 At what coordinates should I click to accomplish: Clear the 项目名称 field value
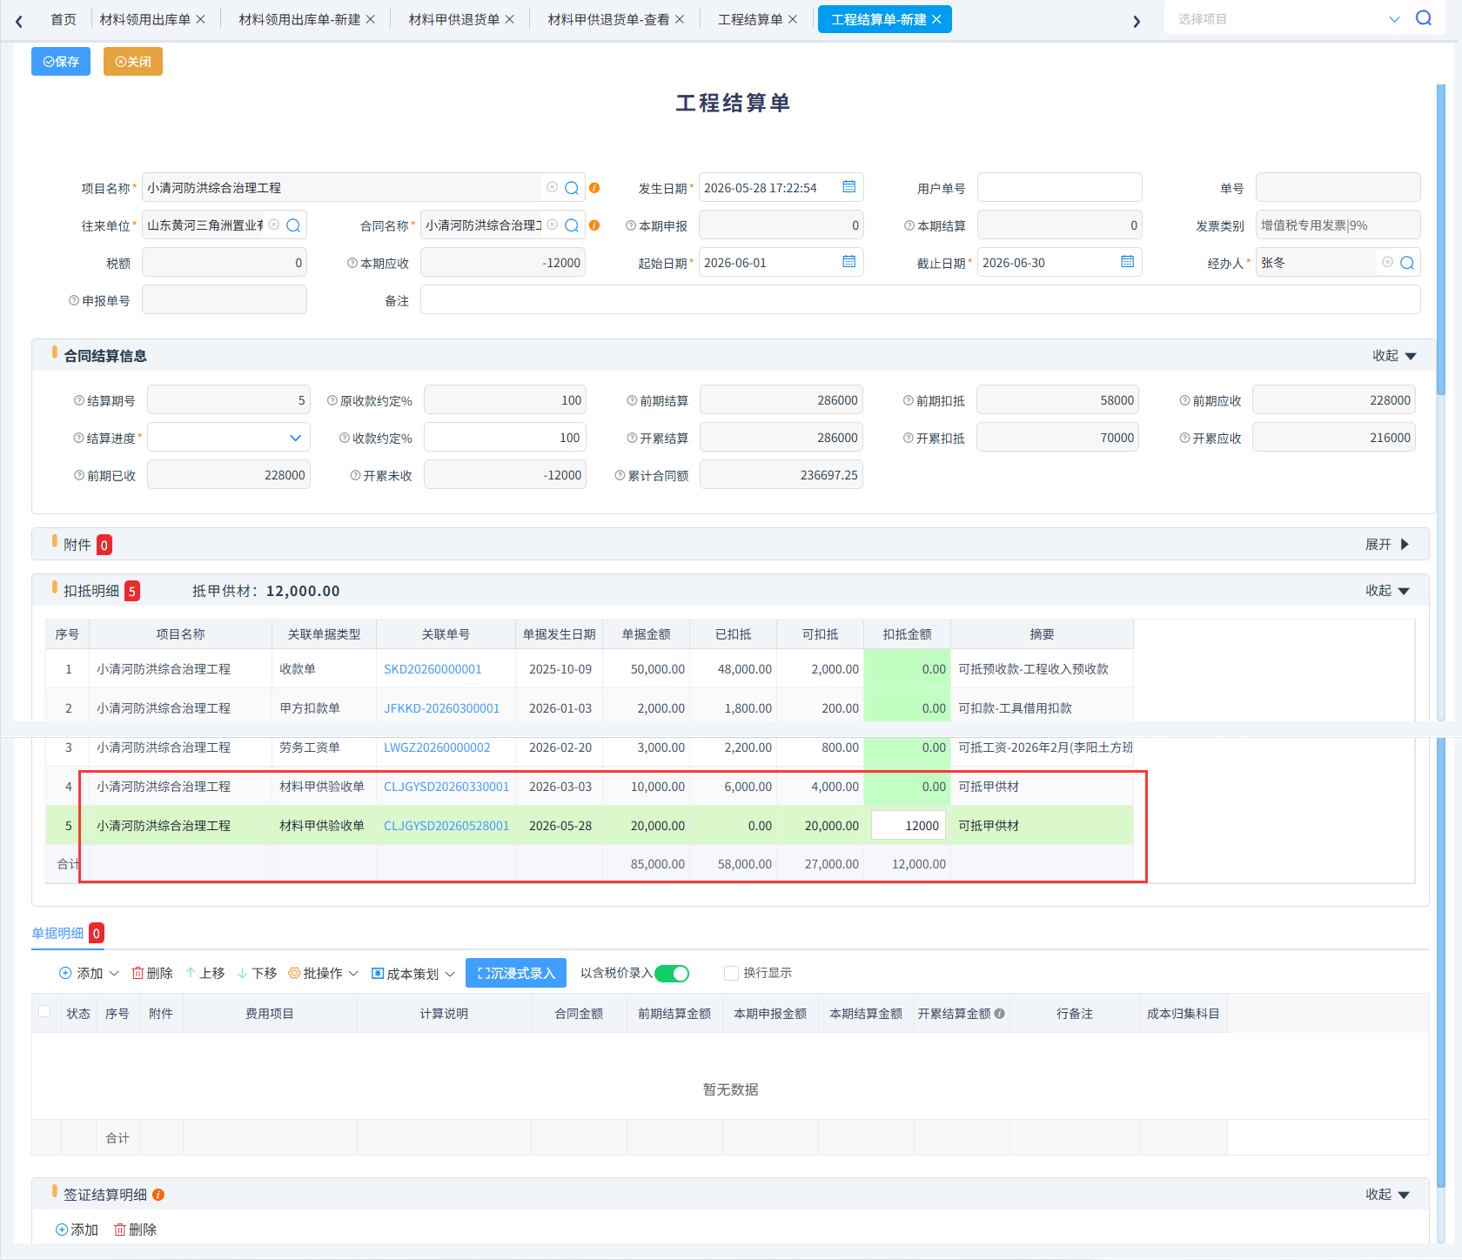pos(552,187)
